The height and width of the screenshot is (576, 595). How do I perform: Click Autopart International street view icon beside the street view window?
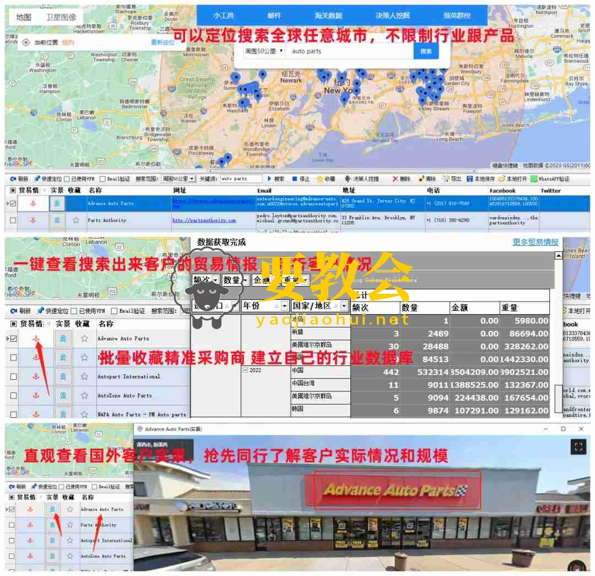(x=52, y=540)
